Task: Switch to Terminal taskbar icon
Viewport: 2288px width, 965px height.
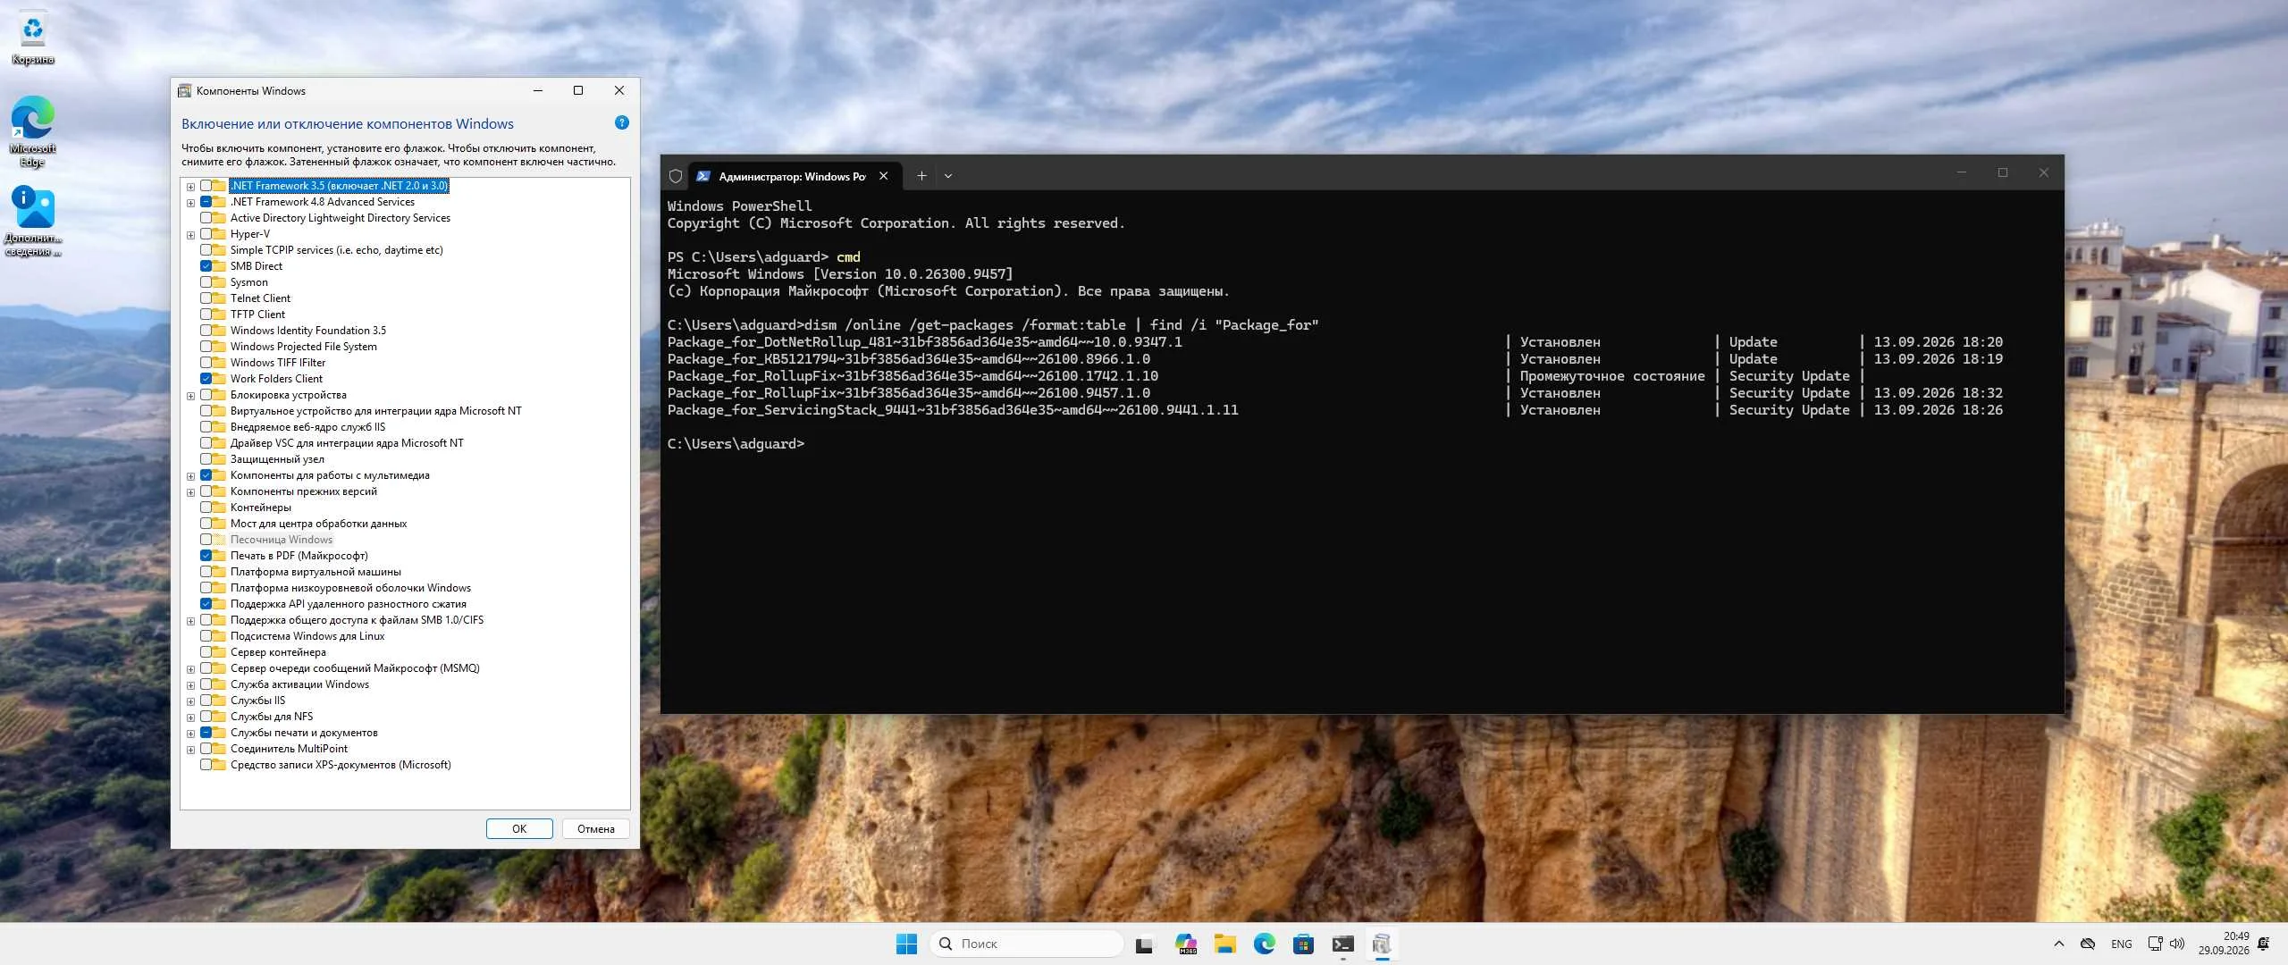Action: click(x=1342, y=944)
